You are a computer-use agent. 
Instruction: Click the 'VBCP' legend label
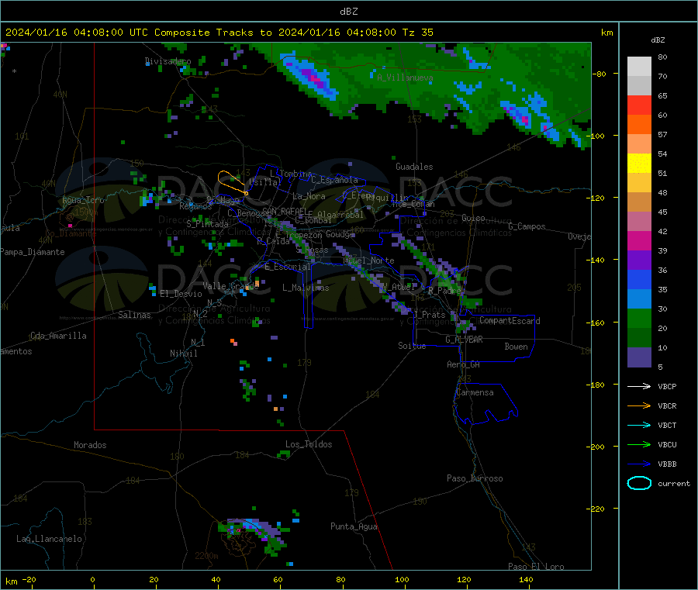click(667, 386)
